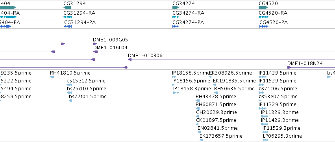Viewport: 335px width, 142px height.
Task: Select the CG4520 gene arrow glyph
Action: point(263,7)
